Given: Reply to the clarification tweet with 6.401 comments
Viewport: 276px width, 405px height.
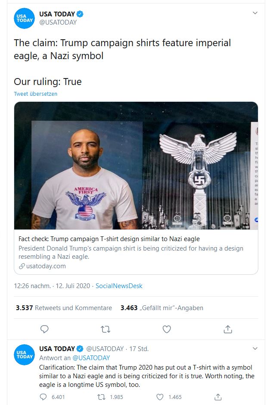Looking at the screenshot, I should [43, 397].
